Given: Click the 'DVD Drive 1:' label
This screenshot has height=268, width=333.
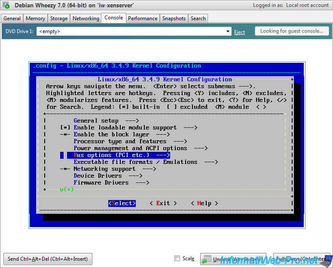Looking at the screenshot, I should (x=19, y=31).
